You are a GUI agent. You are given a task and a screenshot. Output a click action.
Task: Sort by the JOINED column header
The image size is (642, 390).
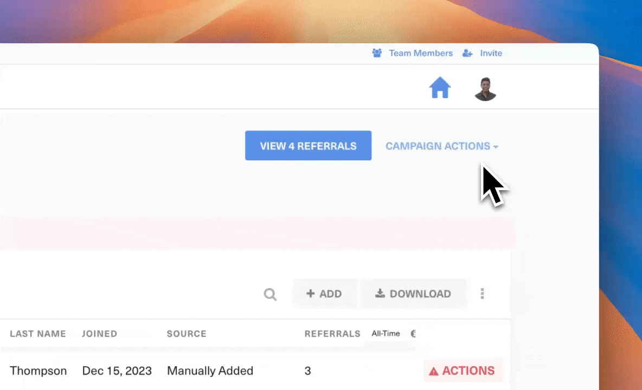[100, 334]
